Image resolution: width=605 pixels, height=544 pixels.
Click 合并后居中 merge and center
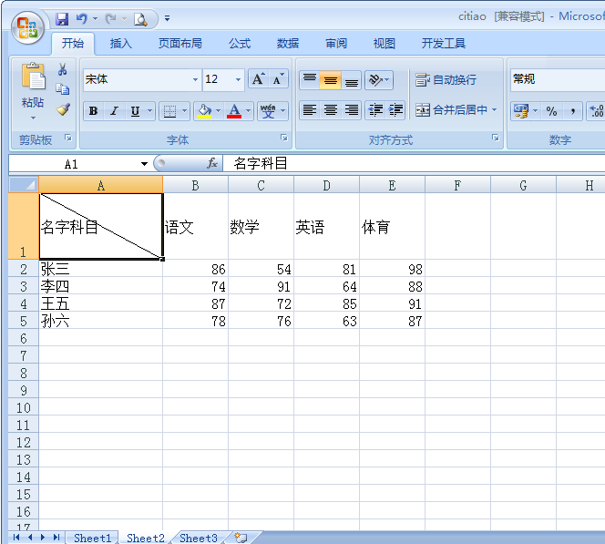click(x=451, y=110)
